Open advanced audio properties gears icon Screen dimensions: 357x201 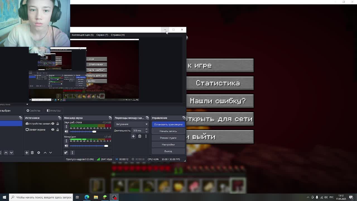[66, 152]
